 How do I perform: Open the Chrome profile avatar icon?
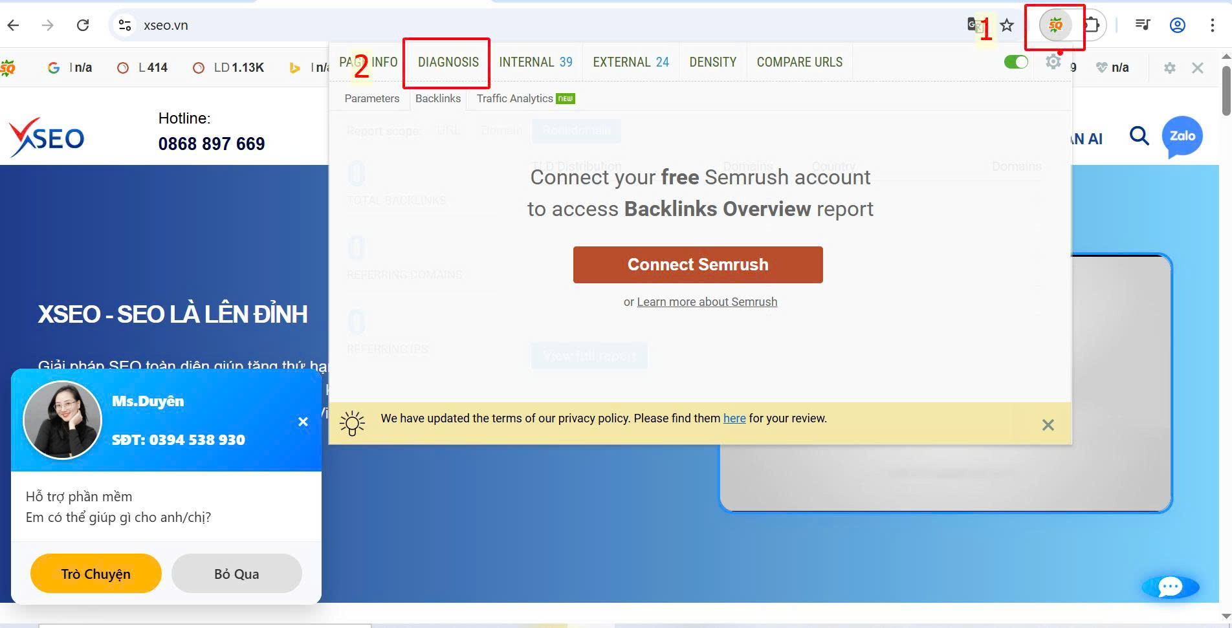(1177, 25)
